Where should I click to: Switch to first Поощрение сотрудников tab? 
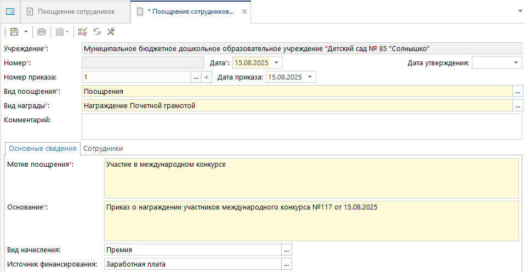click(x=76, y=12)
